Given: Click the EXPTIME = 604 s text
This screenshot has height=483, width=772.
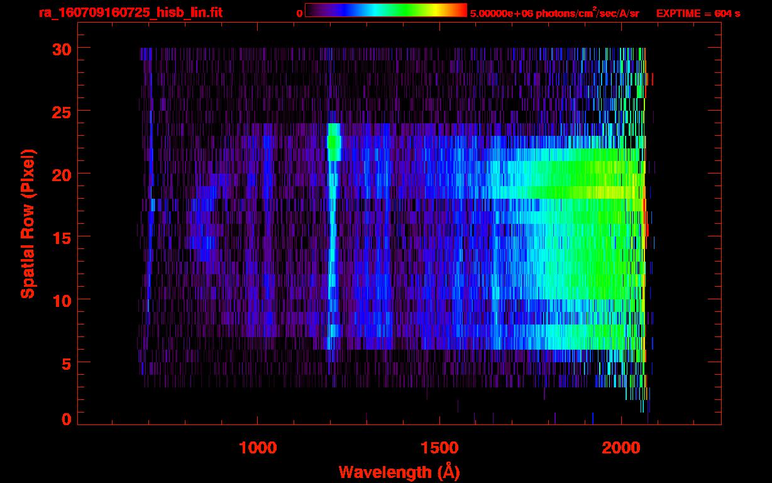Looking at the screenshot, I should pyautogui.click(x=698, y=13).
